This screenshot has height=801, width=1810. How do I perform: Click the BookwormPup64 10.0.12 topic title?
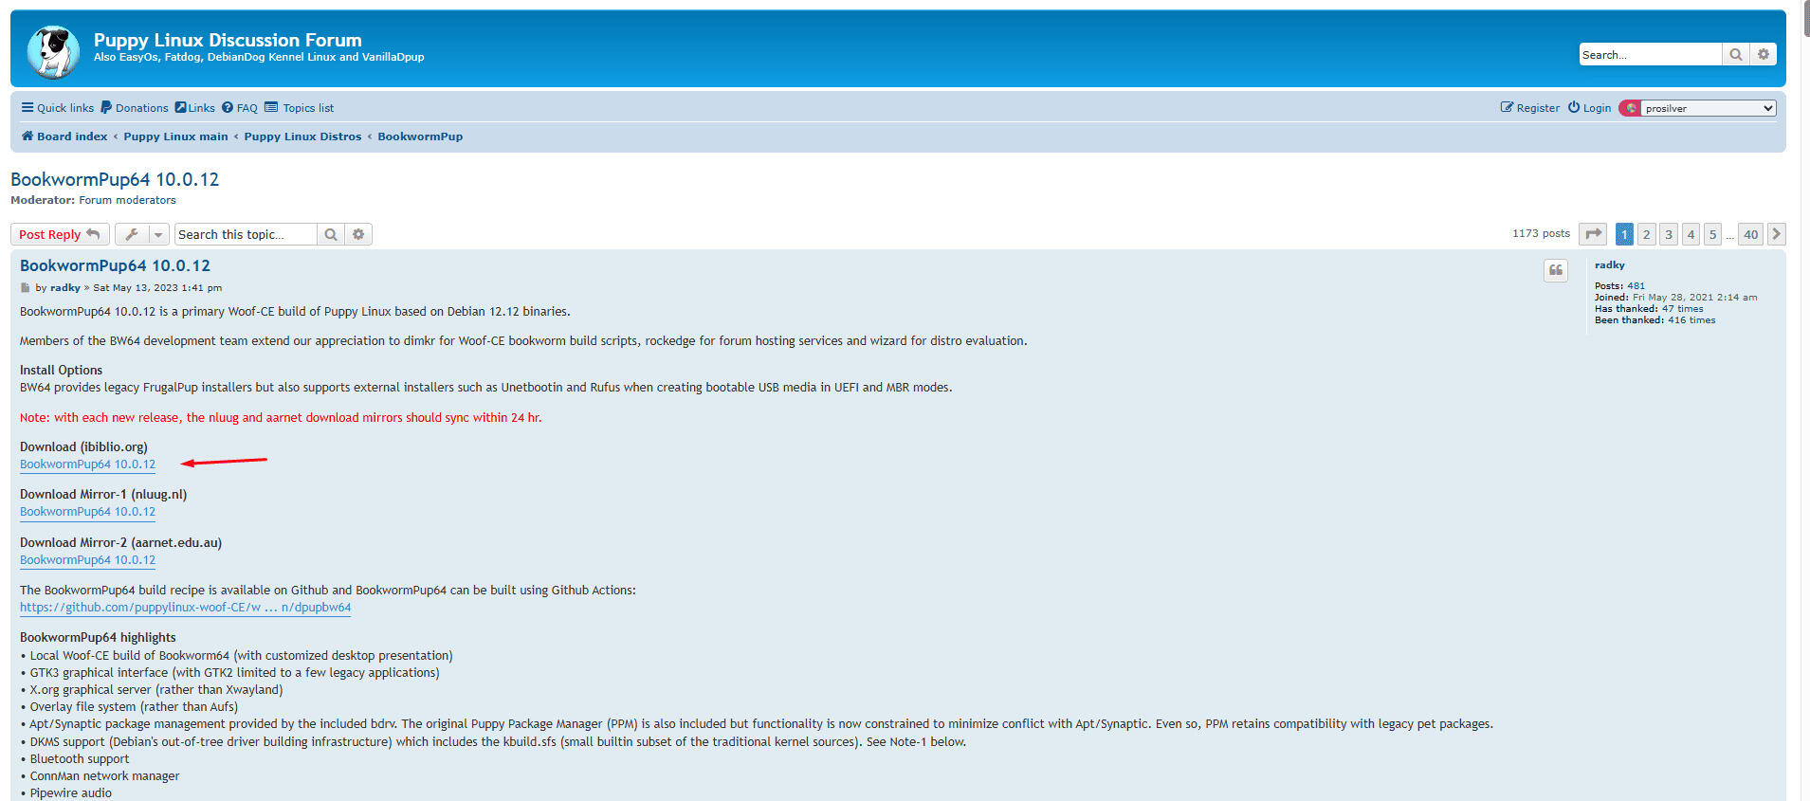(x=115, y=179)
